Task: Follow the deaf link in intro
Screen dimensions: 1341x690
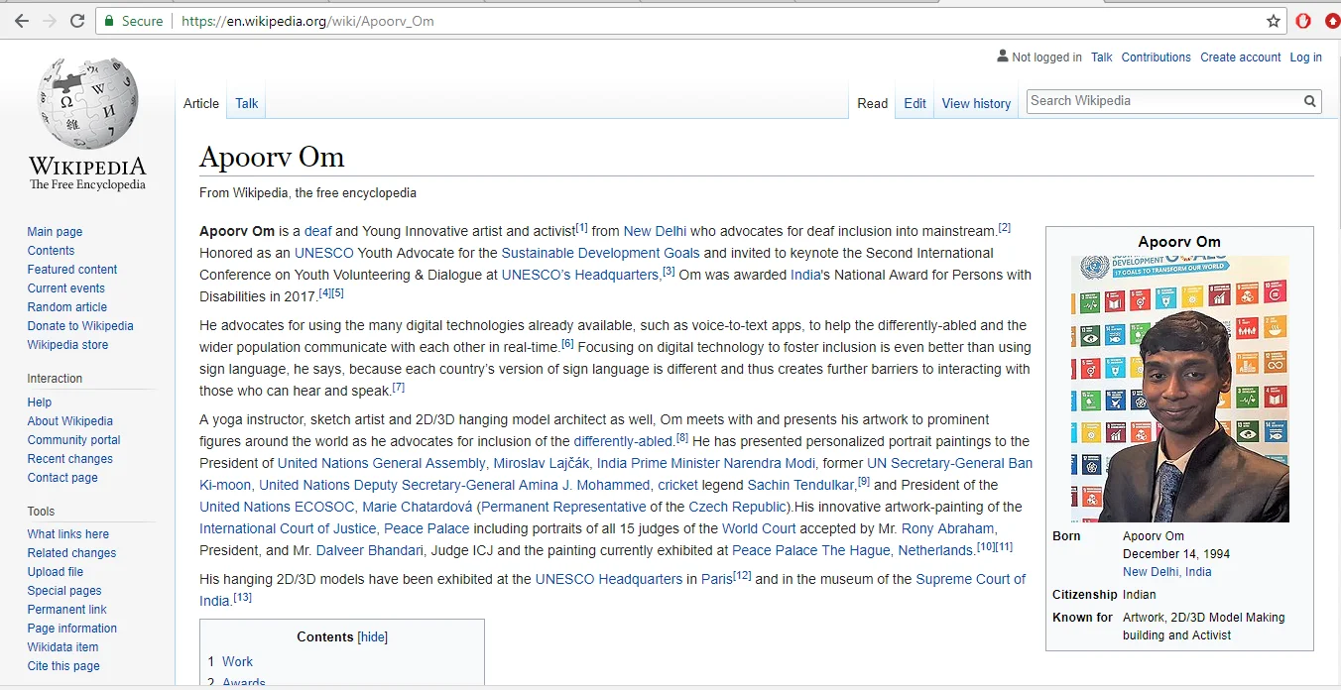Action: pyautogui.click(x=317, y=232)
